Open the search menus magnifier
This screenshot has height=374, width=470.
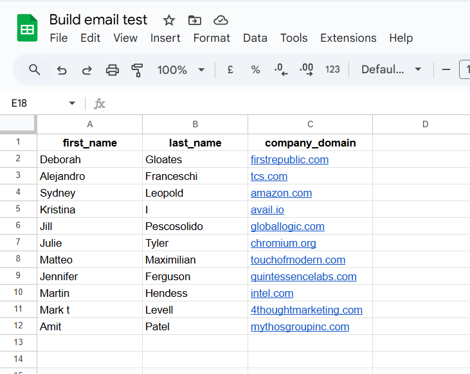click(x=35, y=69)
